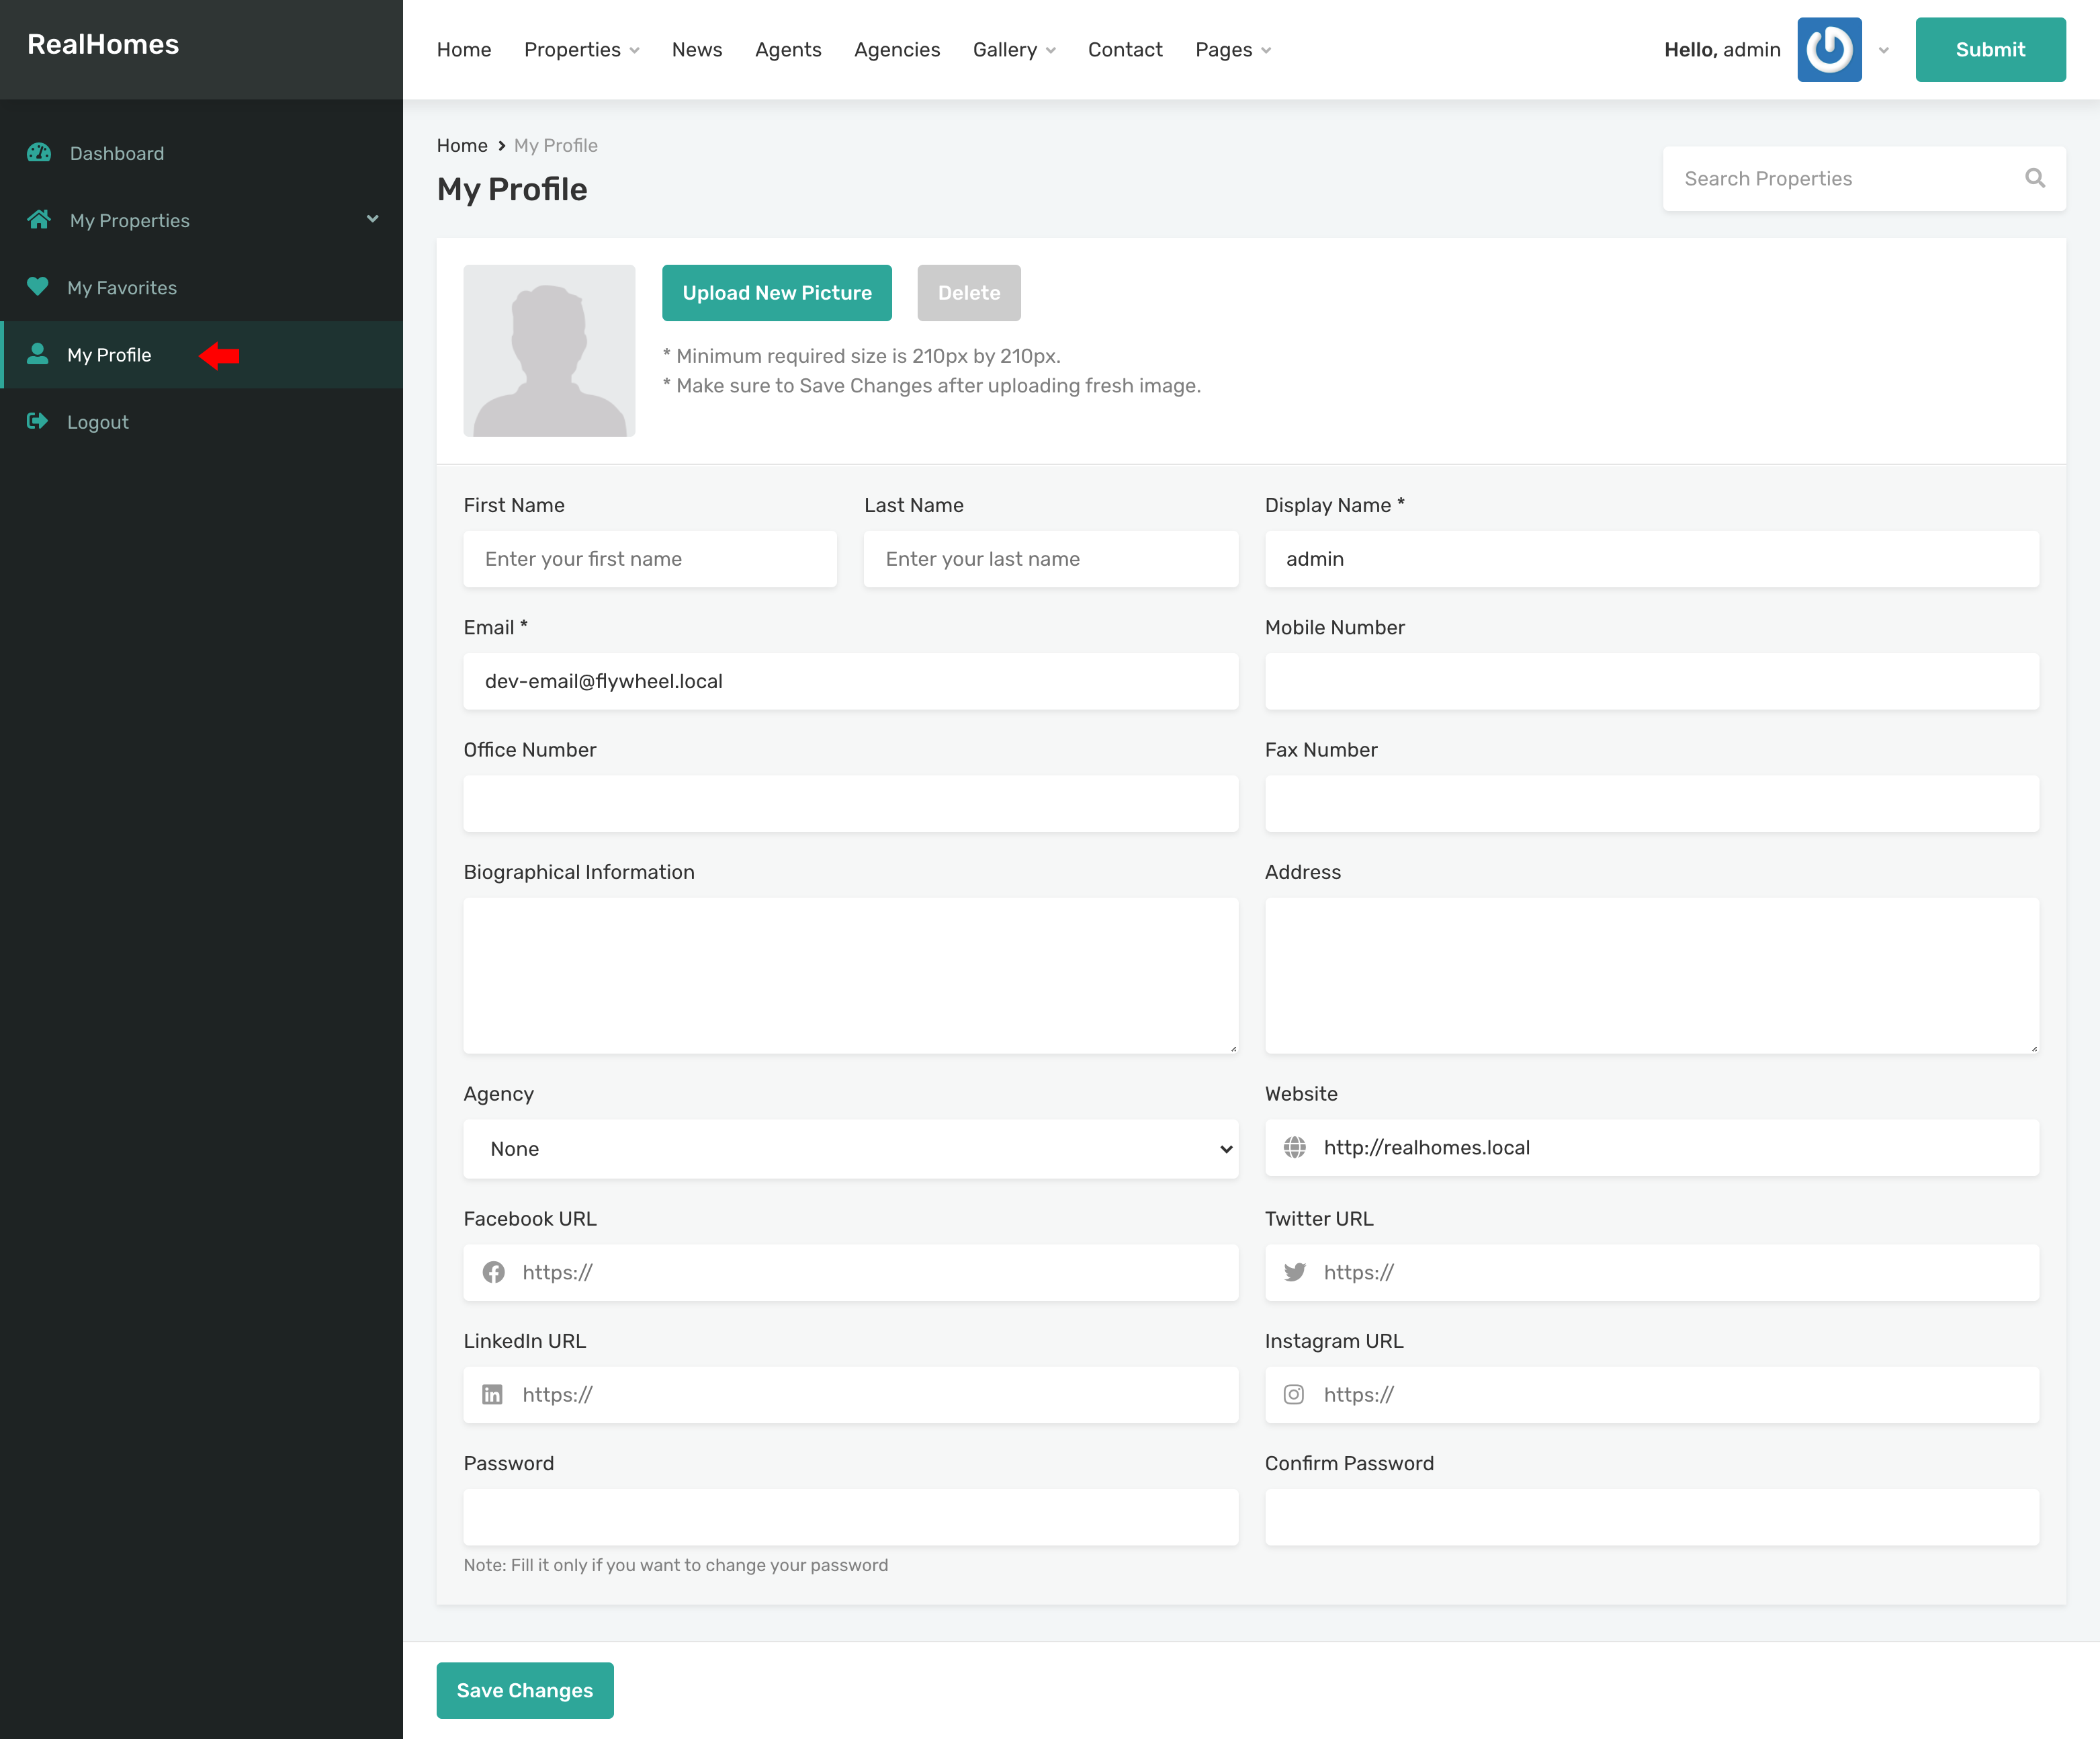Open the Agency select dropdown

click(x=851, y=1149)
